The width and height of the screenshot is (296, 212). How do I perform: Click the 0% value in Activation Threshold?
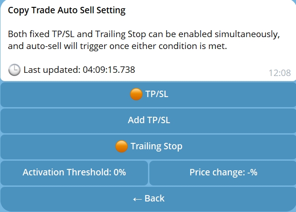click(x=120, y=172)
